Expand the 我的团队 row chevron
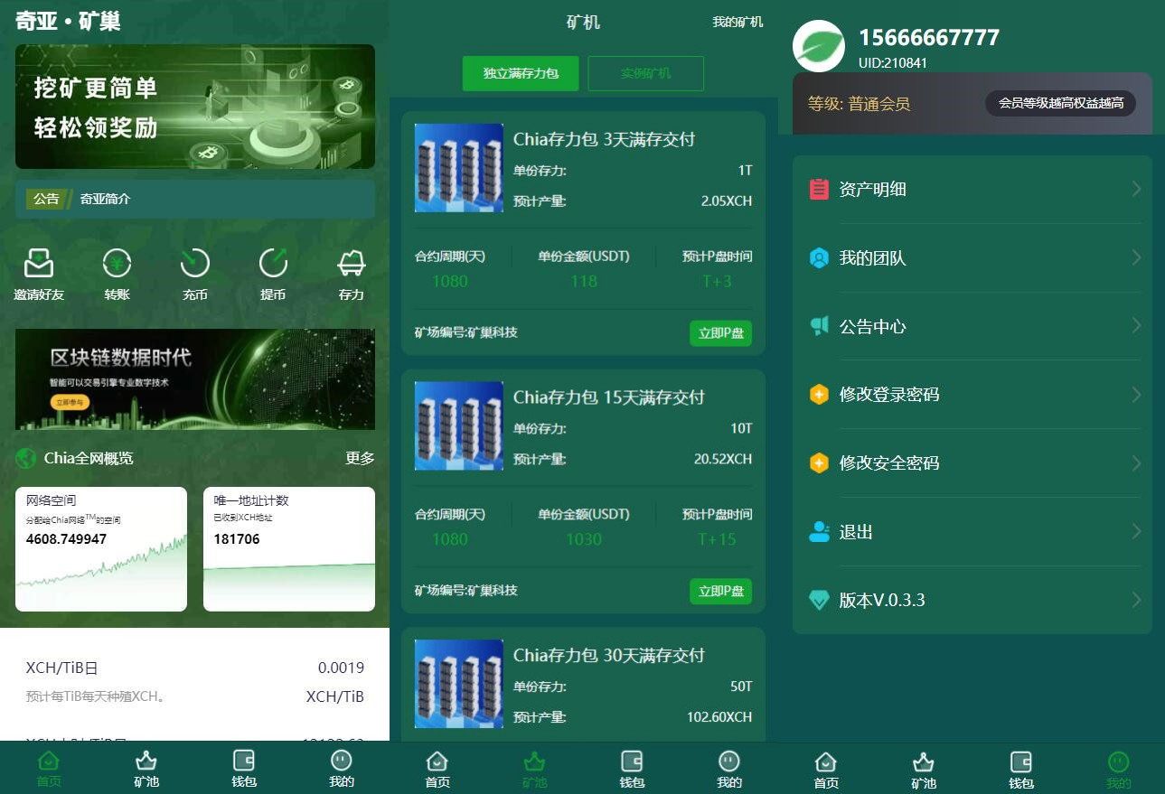1165x794 pixels. point(1136,257)
